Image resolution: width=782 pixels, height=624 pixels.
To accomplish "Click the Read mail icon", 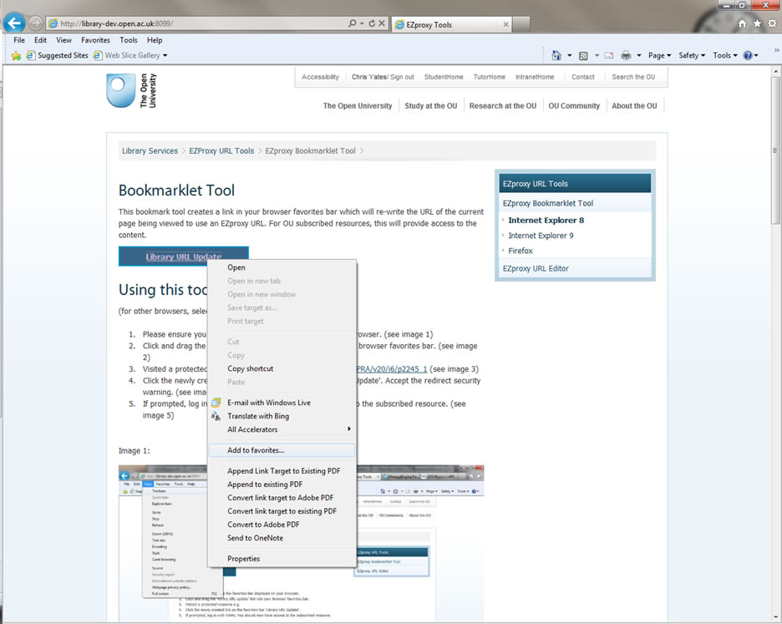I will (x=609, y=55).
